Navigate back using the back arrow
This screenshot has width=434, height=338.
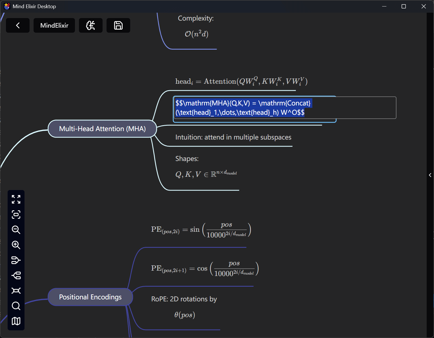17,25
